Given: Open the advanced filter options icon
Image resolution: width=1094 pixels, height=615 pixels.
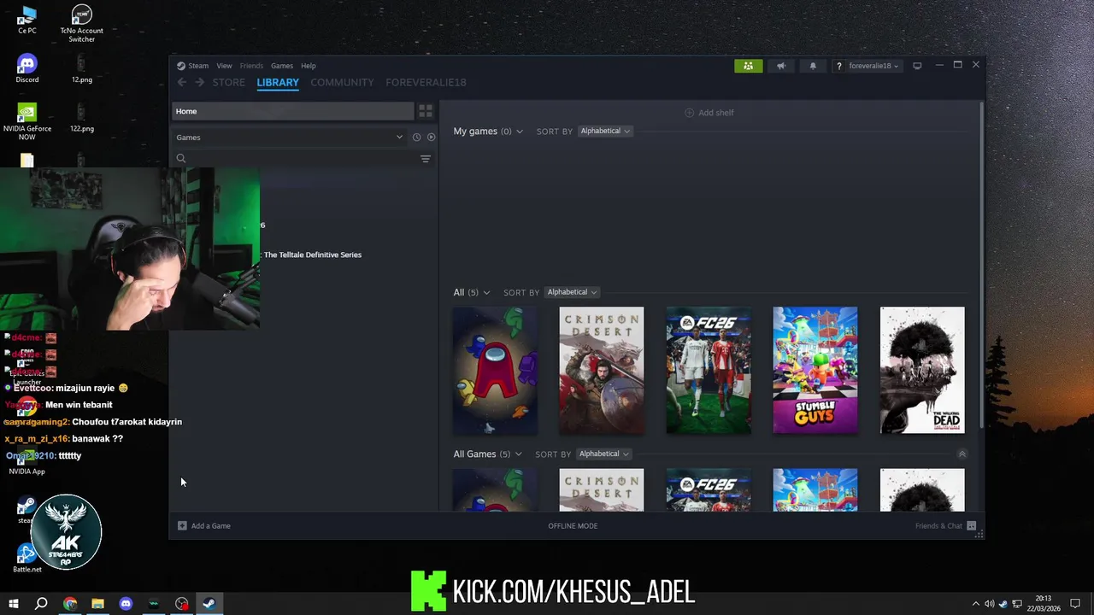Looking at the screenshot, I should point(426,159).
